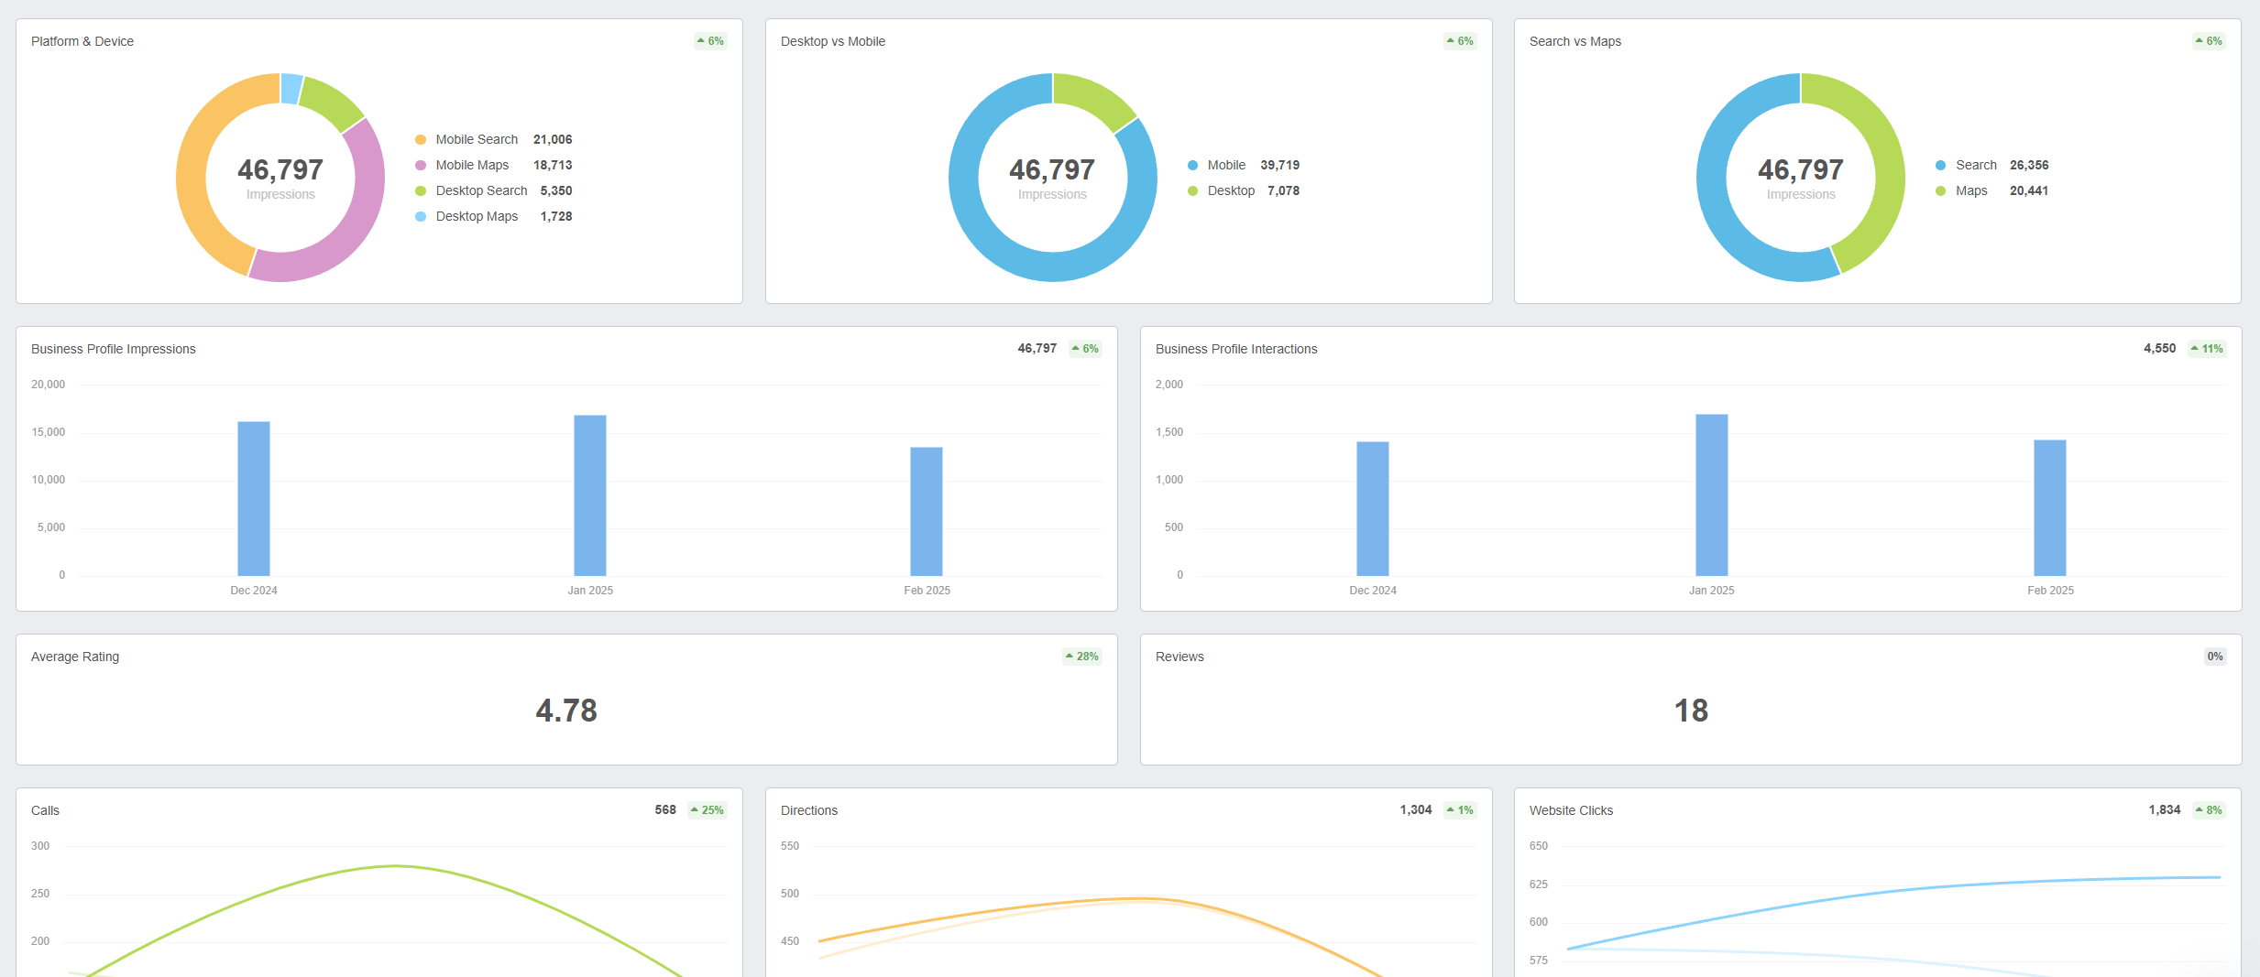Toggle Mobile Maps legend entry

[x=472, y=166]
